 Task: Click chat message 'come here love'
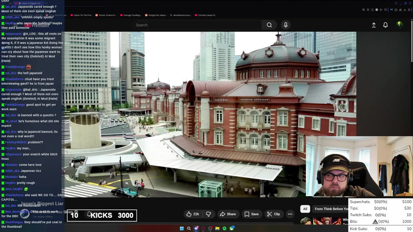pos(30,165)
